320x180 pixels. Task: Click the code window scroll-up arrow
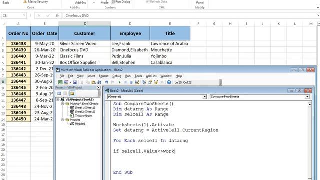310,104
